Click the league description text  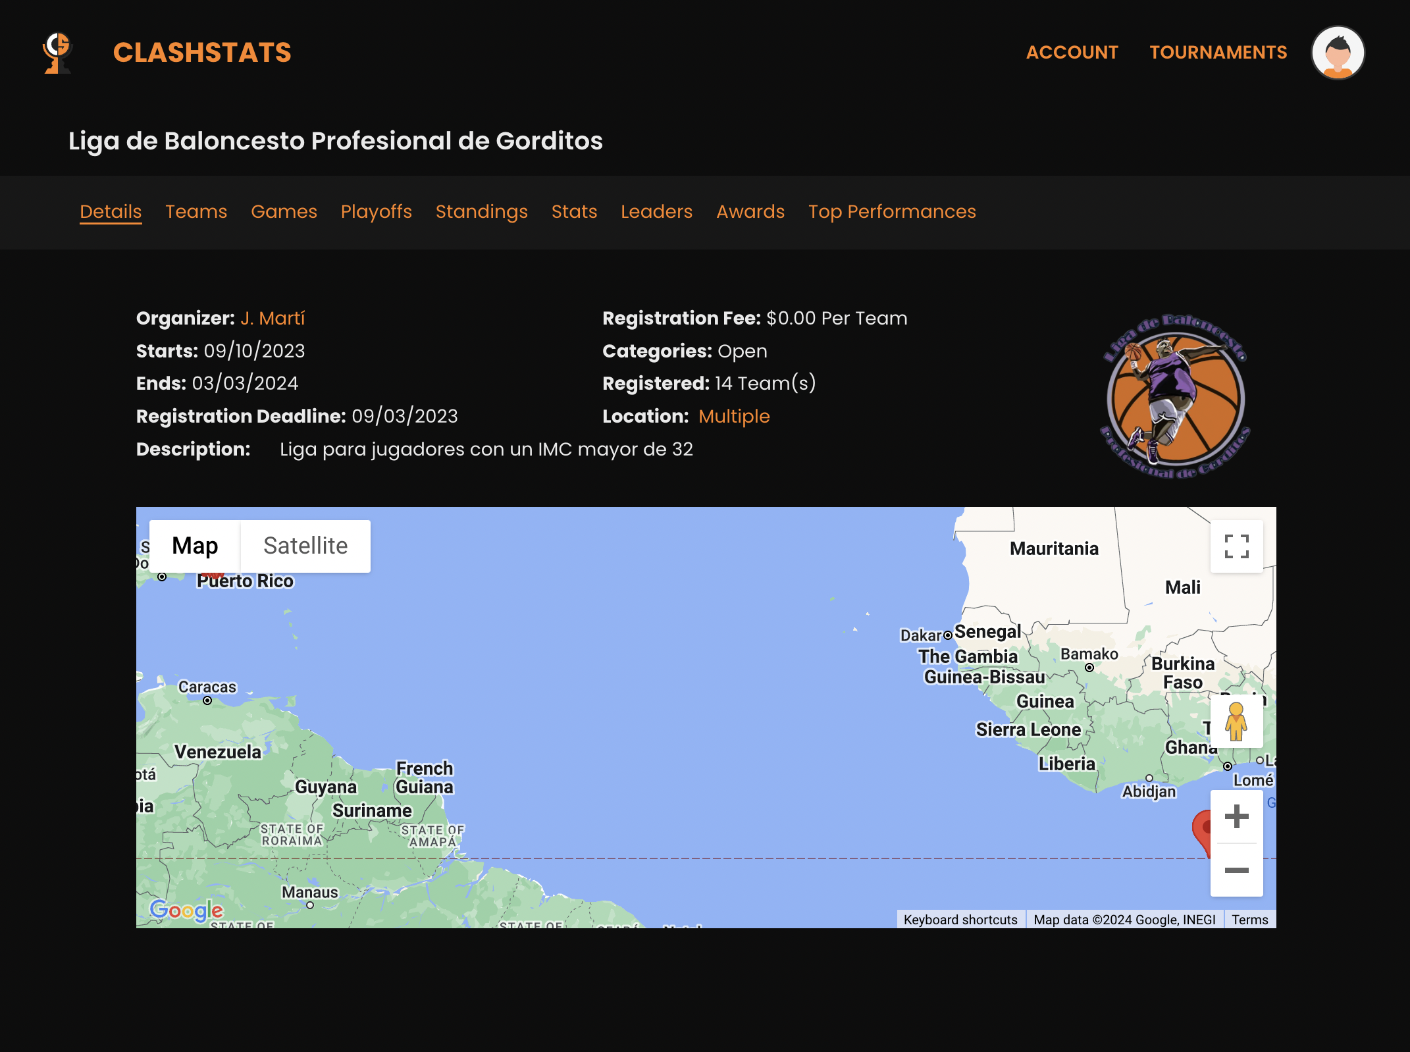click(486, 450)
